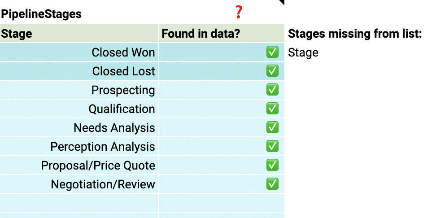This screenshot has width=436, height=218.
Task: Click the green checkmark for Qualification
Action: click(x=272, y=109)
